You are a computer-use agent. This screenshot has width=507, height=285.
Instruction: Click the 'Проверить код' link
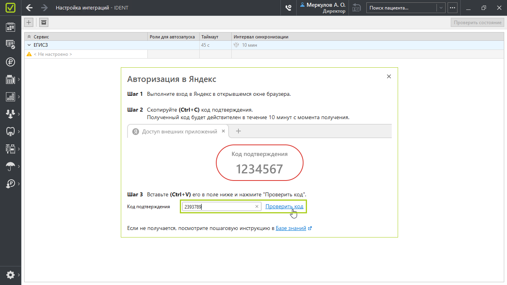click(284, 207)
